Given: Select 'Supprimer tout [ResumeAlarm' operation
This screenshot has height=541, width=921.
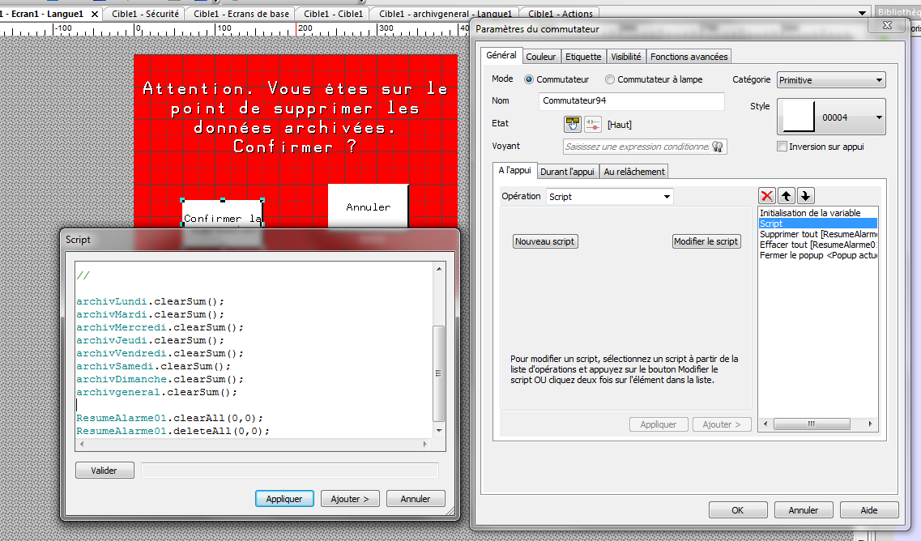Looking at the screenshot, I should [x=818, y=234].
